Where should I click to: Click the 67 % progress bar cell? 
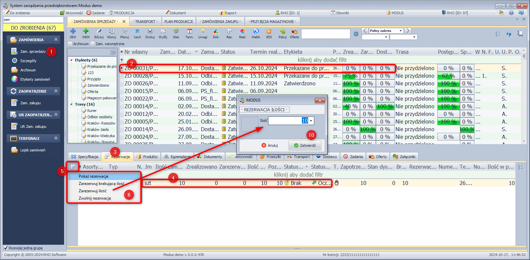coord(448,76)
